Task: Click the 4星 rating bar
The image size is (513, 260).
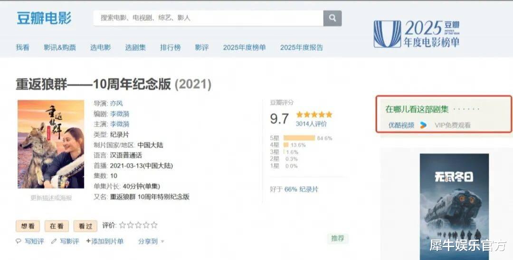Action: (x=286, y=145)
